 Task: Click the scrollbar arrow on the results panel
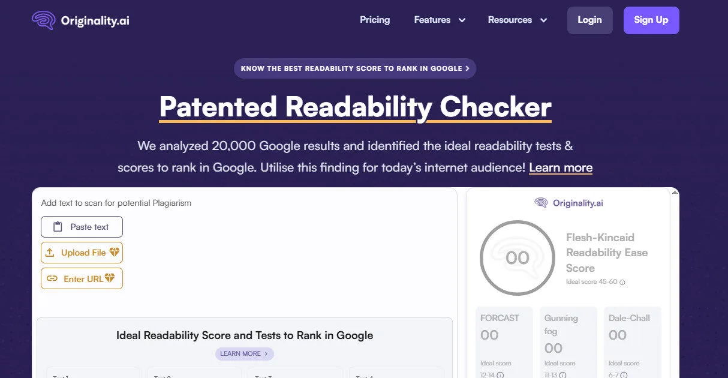pos(675,191)
